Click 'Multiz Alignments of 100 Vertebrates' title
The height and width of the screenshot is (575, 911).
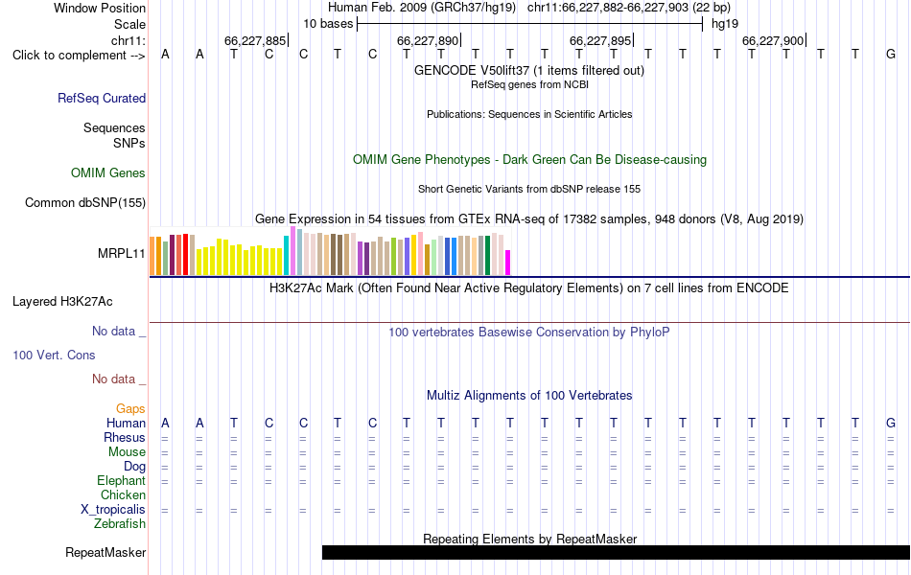pyautogui.click(x=529, y=396)
